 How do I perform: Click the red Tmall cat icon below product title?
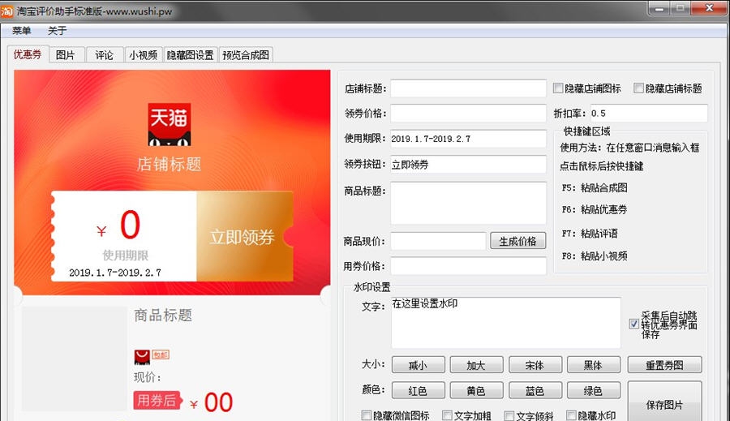click(142, 357)
